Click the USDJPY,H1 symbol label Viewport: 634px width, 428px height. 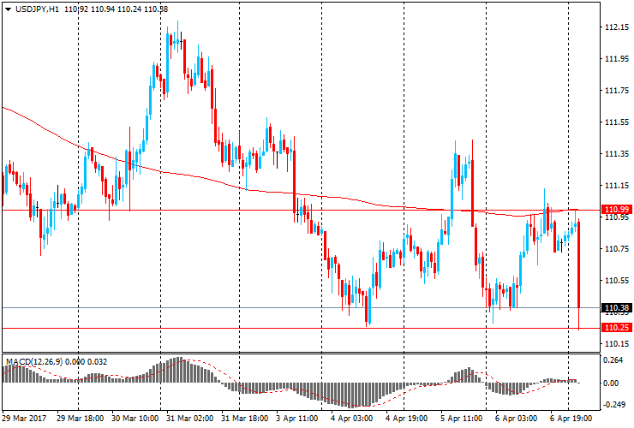[37, 9]
